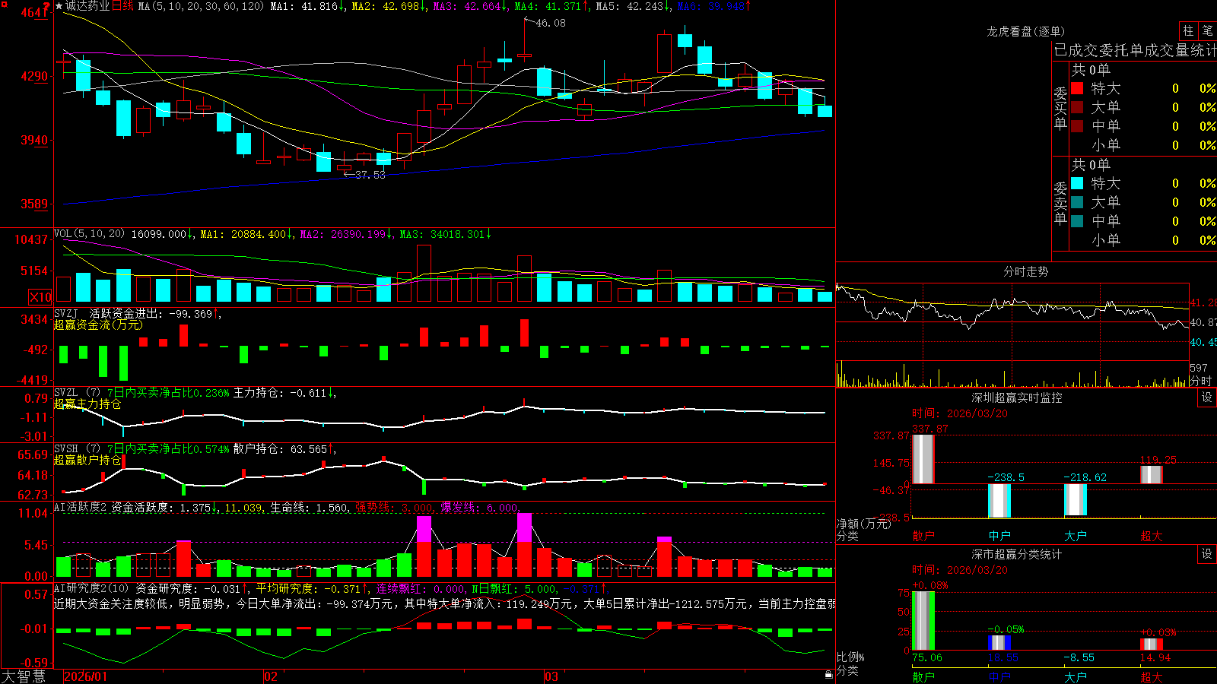Click the 委买单 vertical section label
1217x684 pixels.
[1060, 109]
